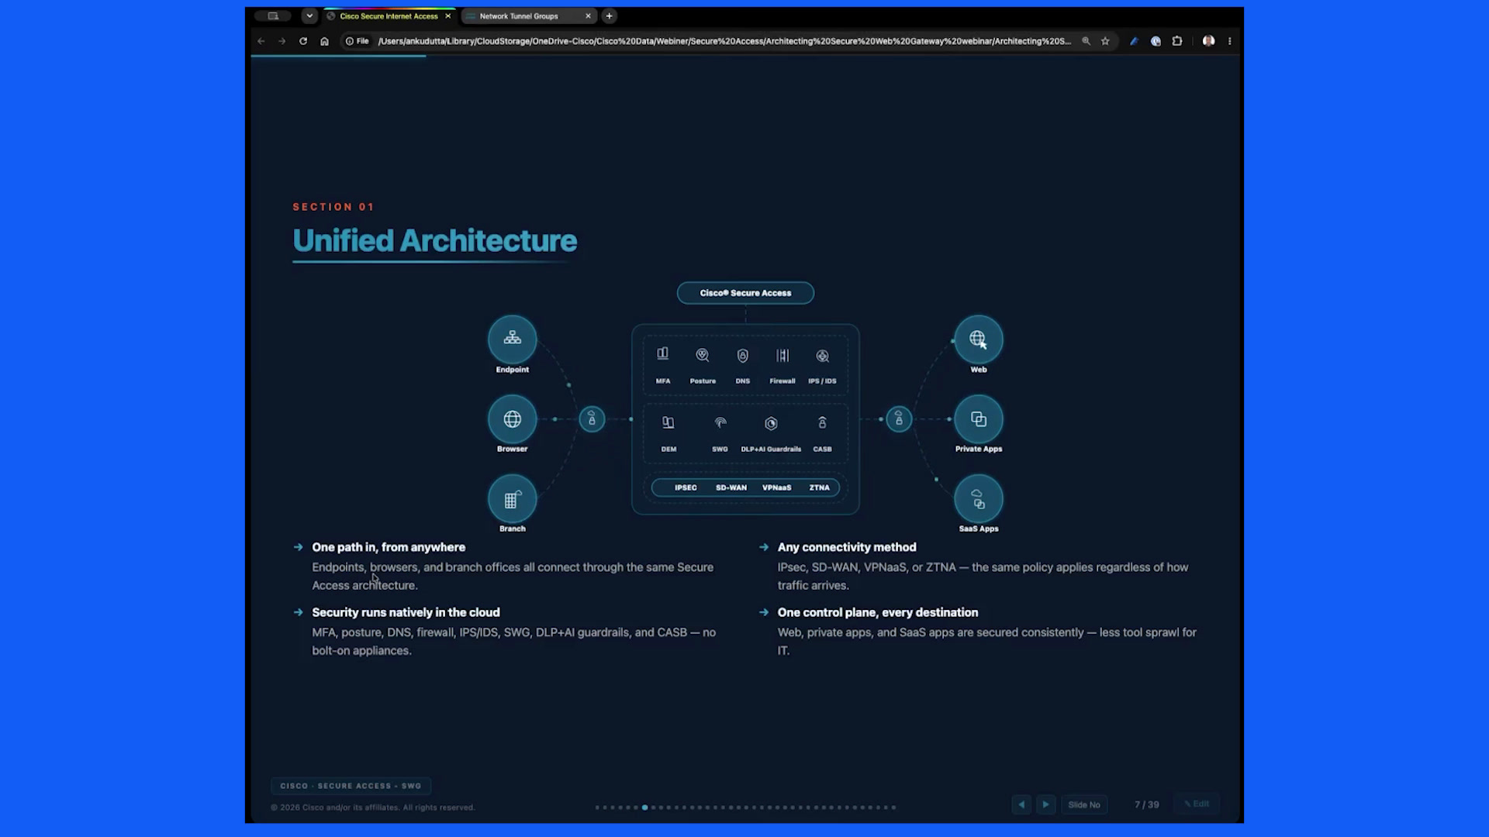This screenshot has height=837, width=1489.
Task: Click the Branch building node icon
Action: [x=512, y=499]
